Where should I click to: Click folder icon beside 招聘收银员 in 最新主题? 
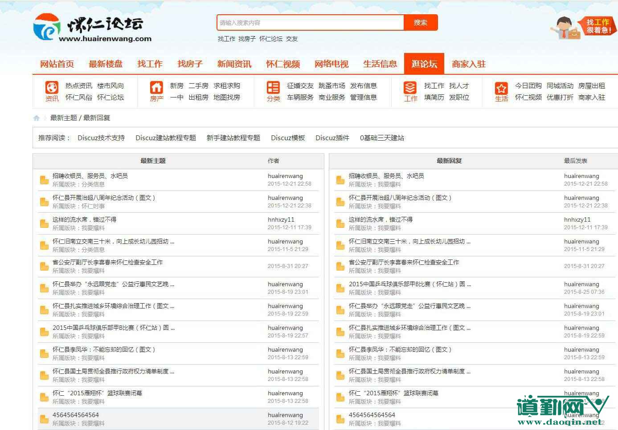[44, 180]
